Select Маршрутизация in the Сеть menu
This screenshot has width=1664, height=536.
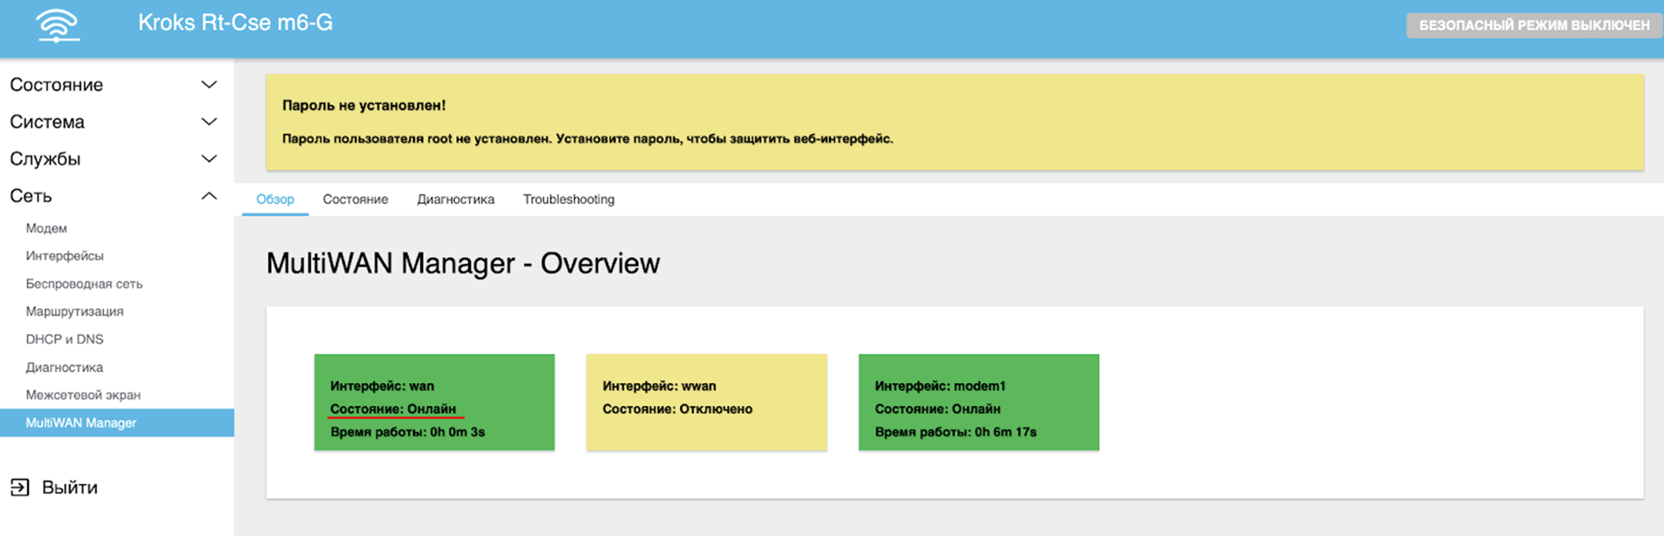tap(75, 312)
